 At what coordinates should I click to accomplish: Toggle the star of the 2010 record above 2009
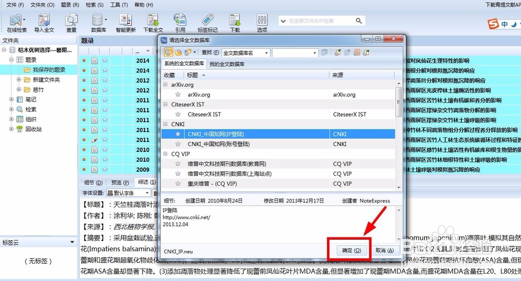pos(105,160)
